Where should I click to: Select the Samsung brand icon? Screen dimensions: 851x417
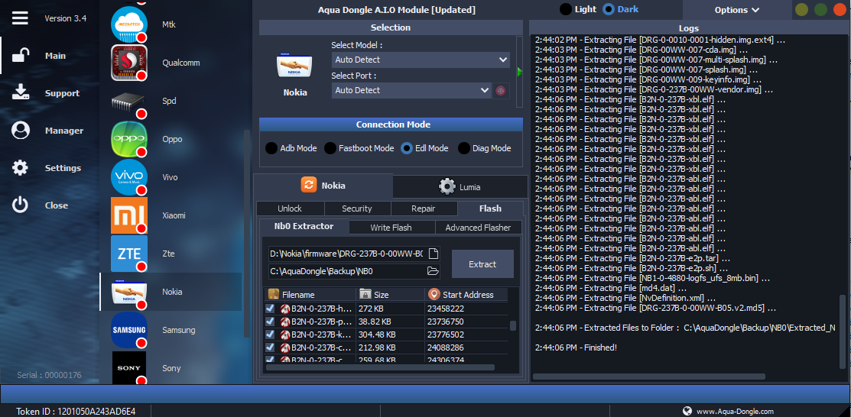pyautogui.click(x=129, y=330)
